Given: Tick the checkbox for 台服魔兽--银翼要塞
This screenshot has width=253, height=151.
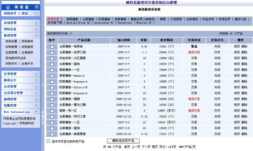Looking at the screenshot, I should coord(52,134).
